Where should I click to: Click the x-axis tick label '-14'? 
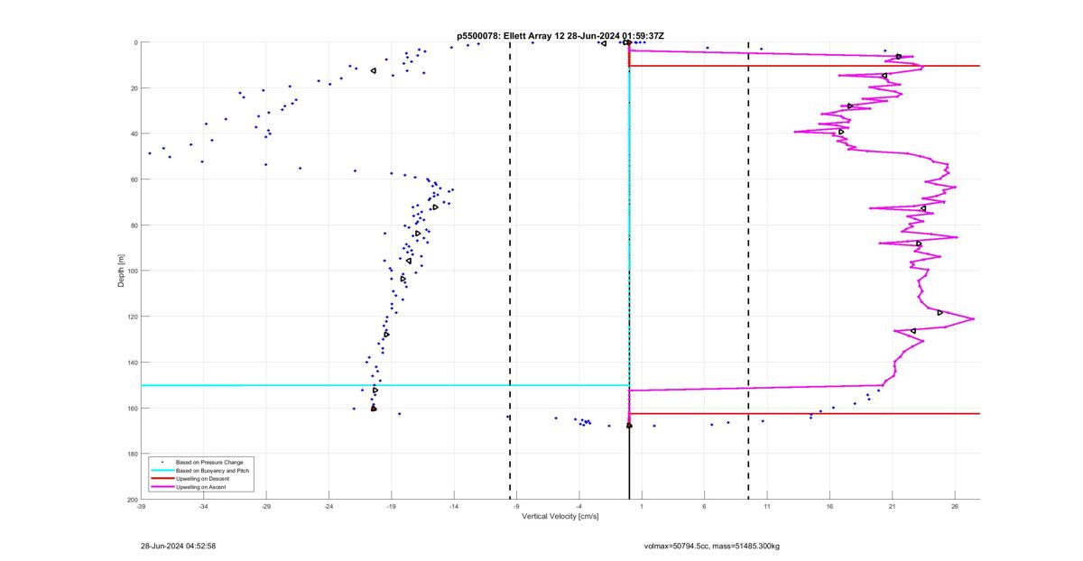tap(454, 507)
